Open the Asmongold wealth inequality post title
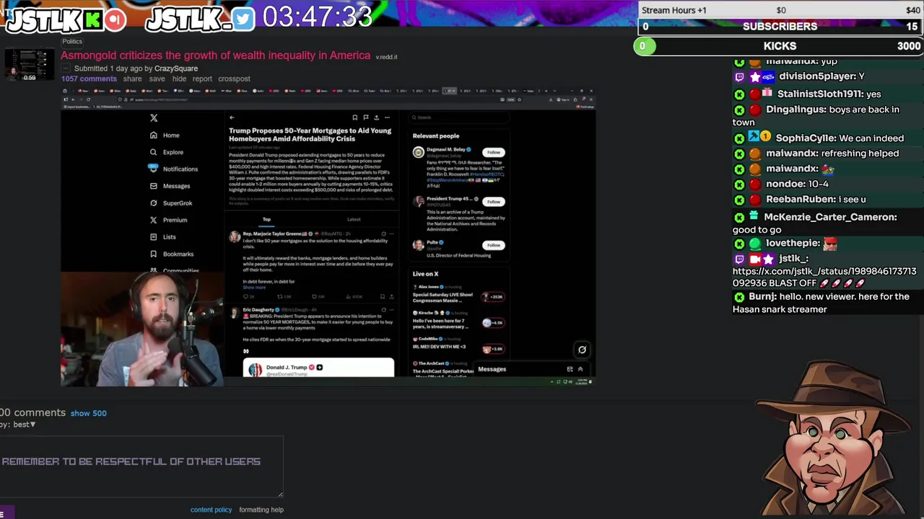Image resolution: width=924 pixels, height=519 pixels. [x=215, y=56]
